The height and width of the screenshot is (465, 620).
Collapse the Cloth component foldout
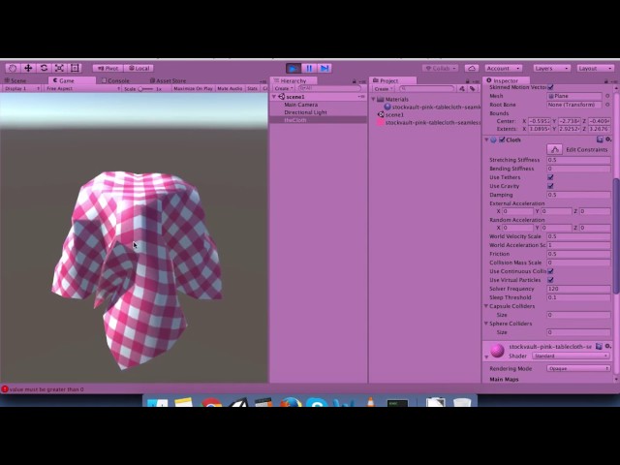pyautogui.click(x=486, y=139)
